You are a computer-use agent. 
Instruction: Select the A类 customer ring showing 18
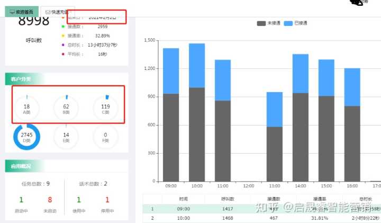click(26, 109)
